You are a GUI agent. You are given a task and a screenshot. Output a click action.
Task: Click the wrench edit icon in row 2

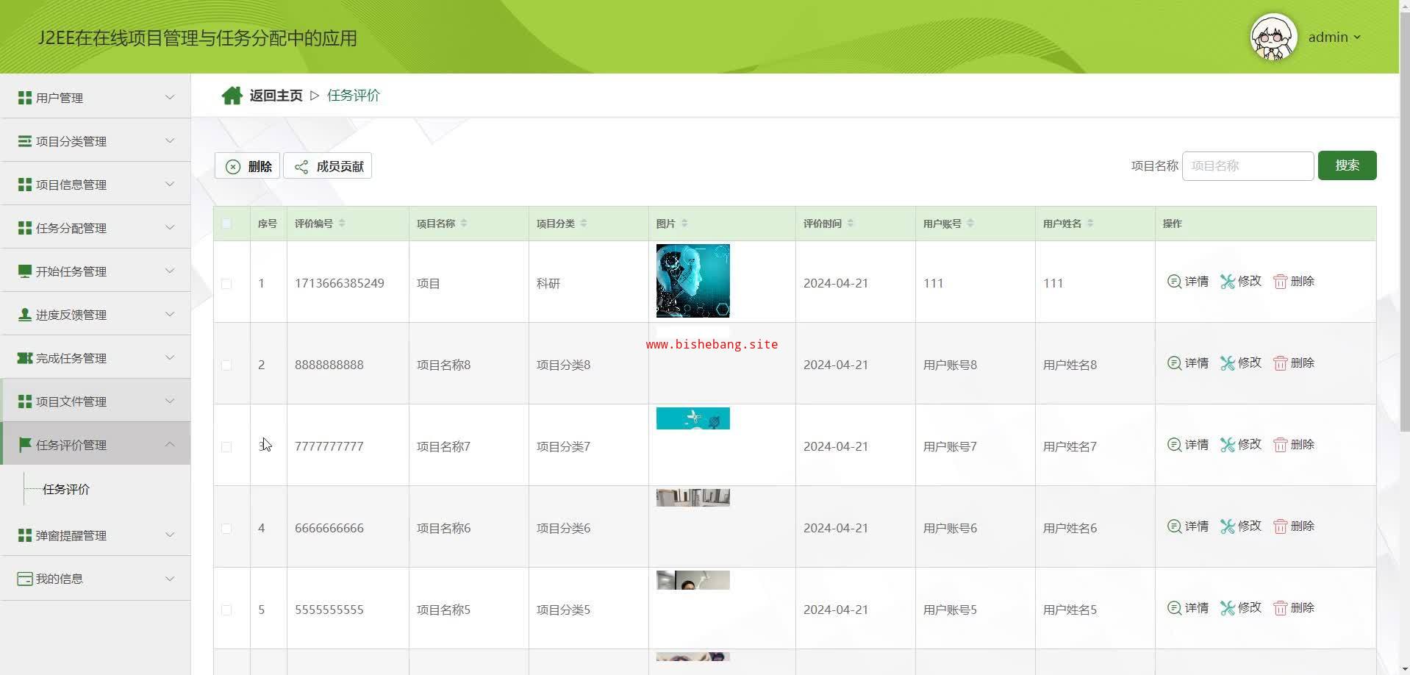[1228, 363]
